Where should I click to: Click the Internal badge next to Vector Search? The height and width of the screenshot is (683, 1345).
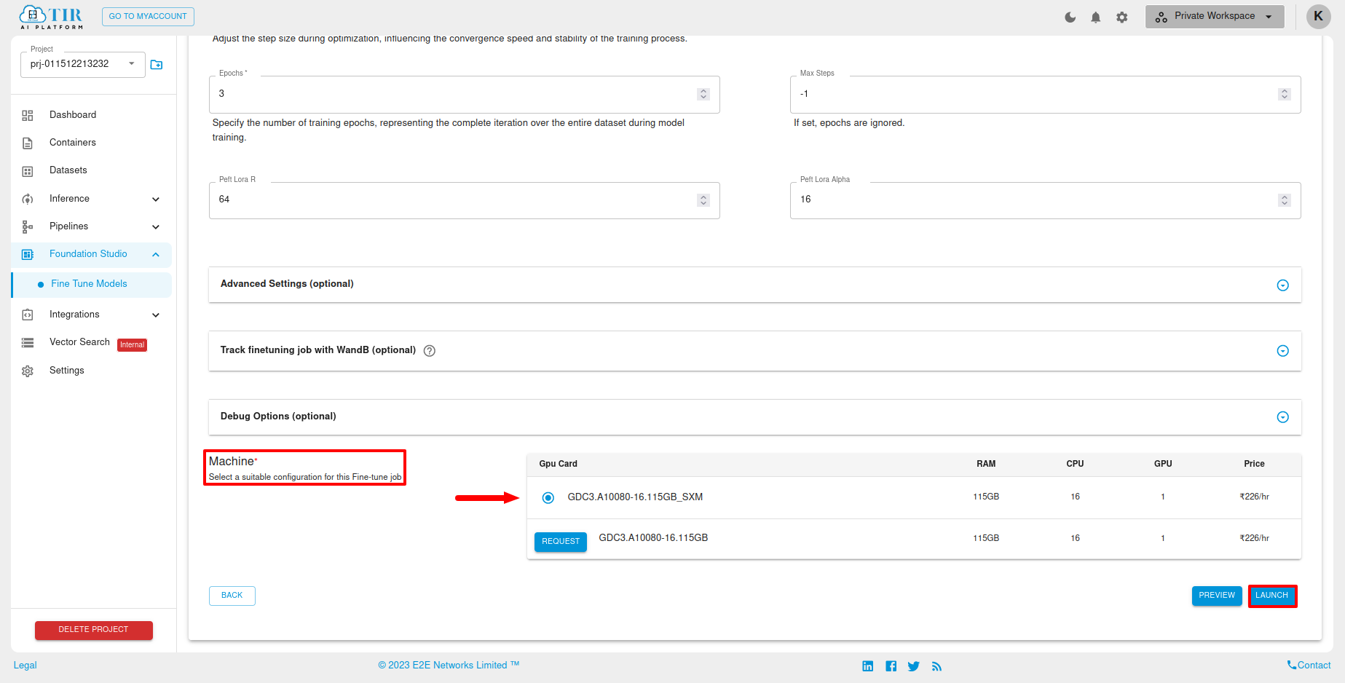point(133,345)
